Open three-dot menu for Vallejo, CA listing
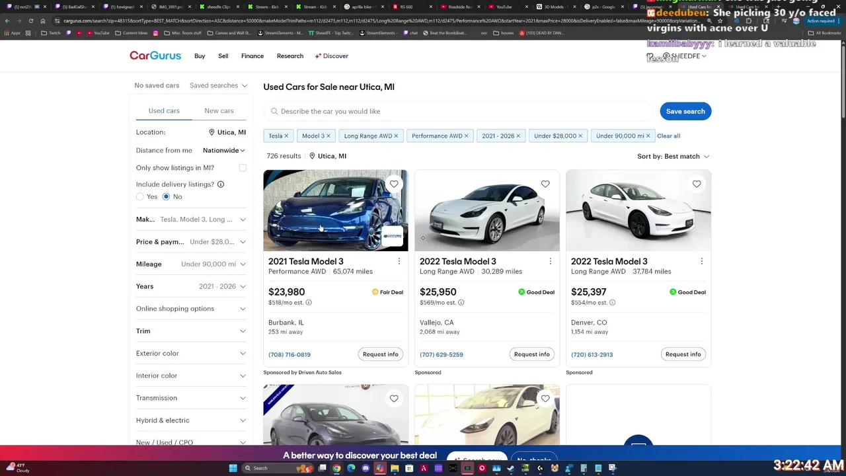Viewport: 846px width, 476px height. pyautogui.click(x=551, y=261)
